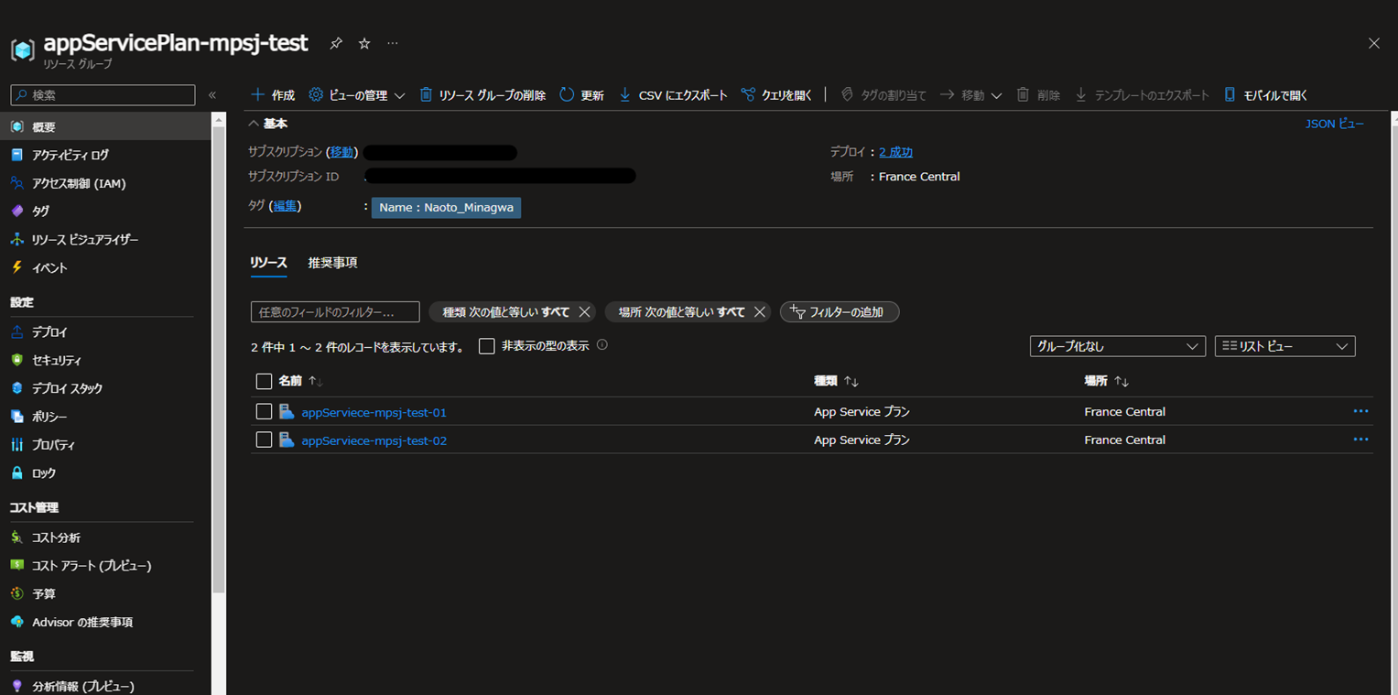The image size is (1398, 695).
Task: Open the more options ellipsis in title
Action: tap(393, 43)
